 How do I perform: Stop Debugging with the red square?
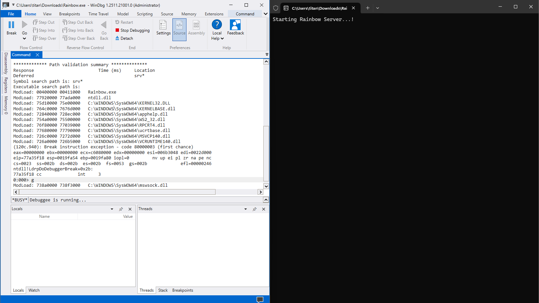pyautogui.click(x=132, y=30)
